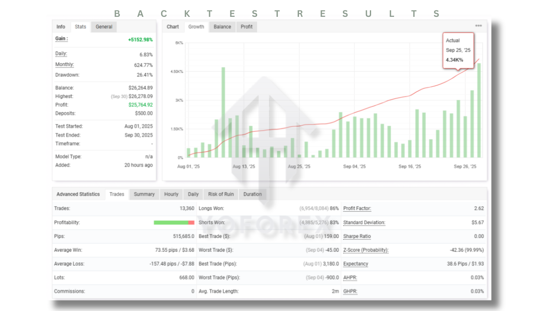Open the chart options three-dot menu
The image size is (553, 311).
(478, 26)
